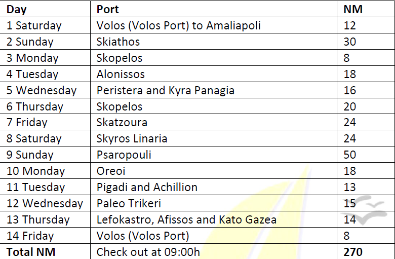Select the "Skiathos" port cell
The image size is (395, 259).
[118, 42]
